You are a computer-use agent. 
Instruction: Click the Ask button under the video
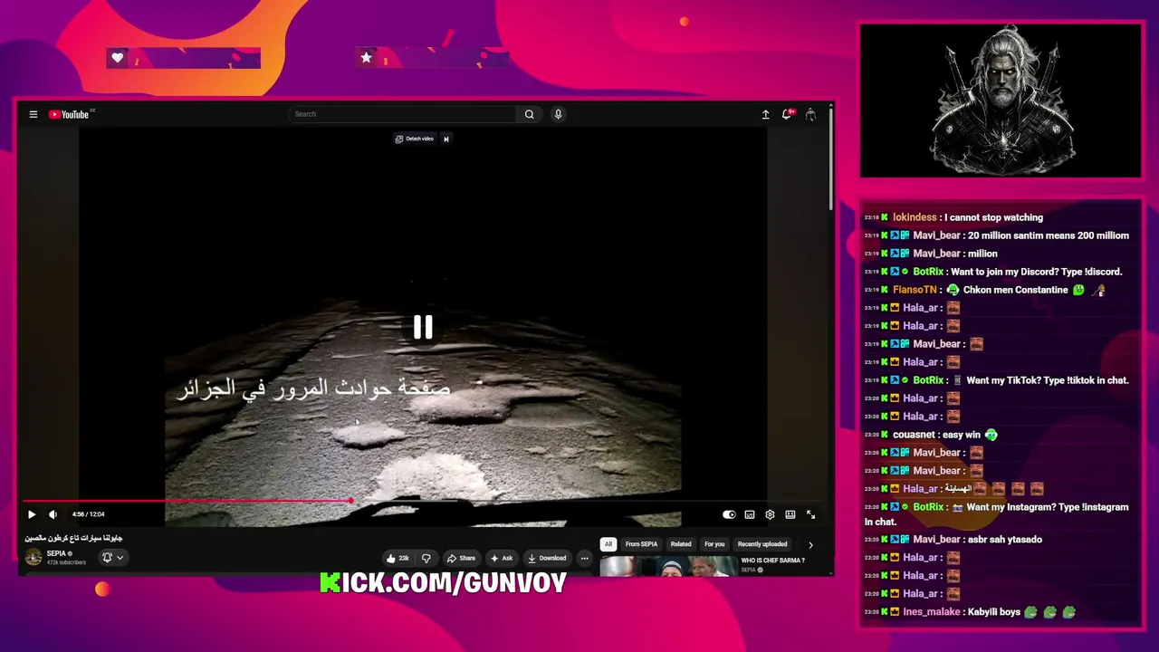502,558
